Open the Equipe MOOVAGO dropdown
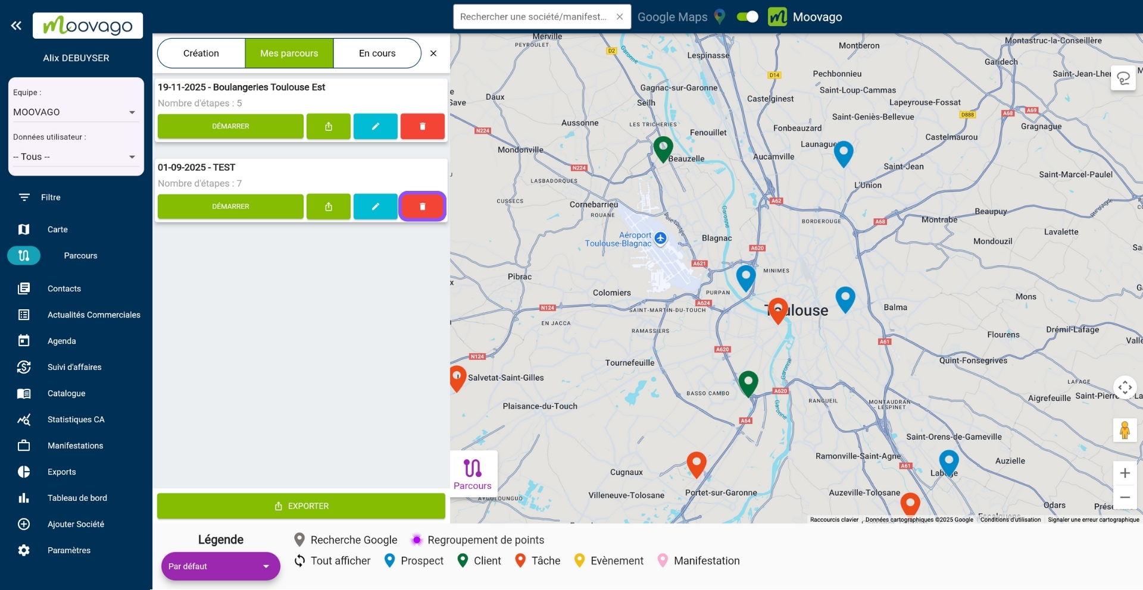Viewport: 1143px width, 590px height. (x=75, y=112)
